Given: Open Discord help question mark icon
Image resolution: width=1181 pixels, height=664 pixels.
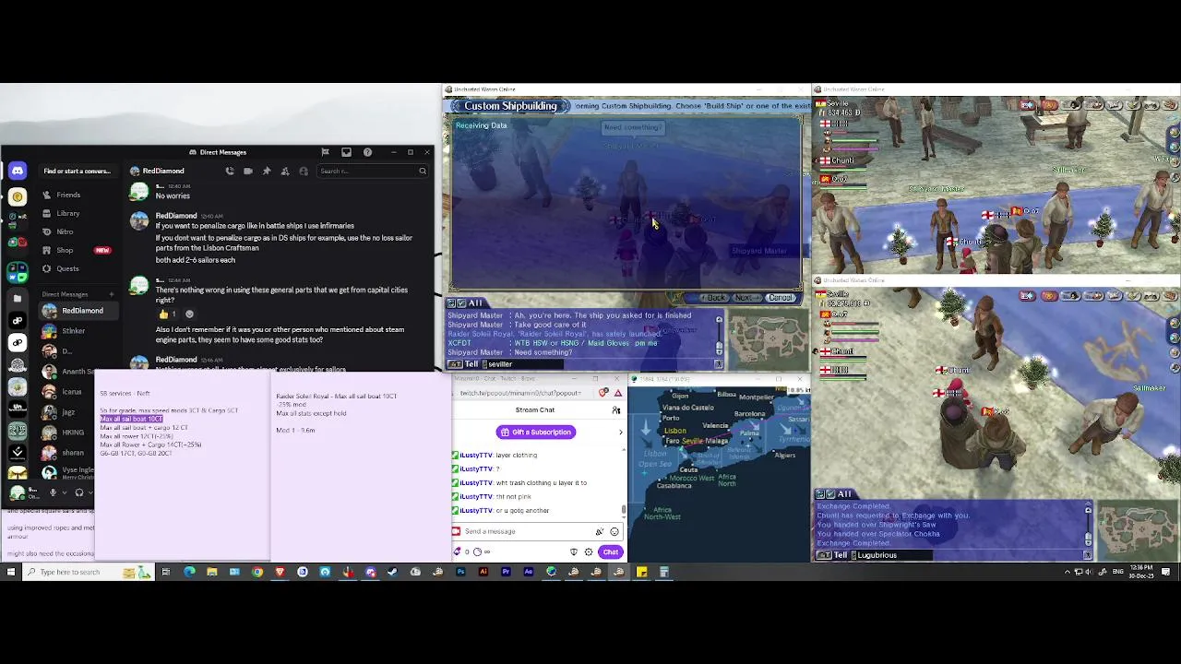Looking at the screenshot, I should [x=367, y=152].
